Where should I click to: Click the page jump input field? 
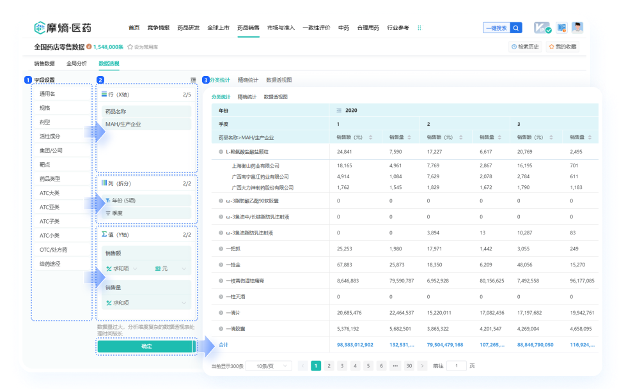tap(456, 366)
